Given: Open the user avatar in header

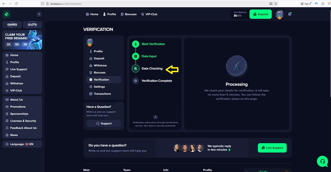Looking at the screenshot, I should (279, 14).
